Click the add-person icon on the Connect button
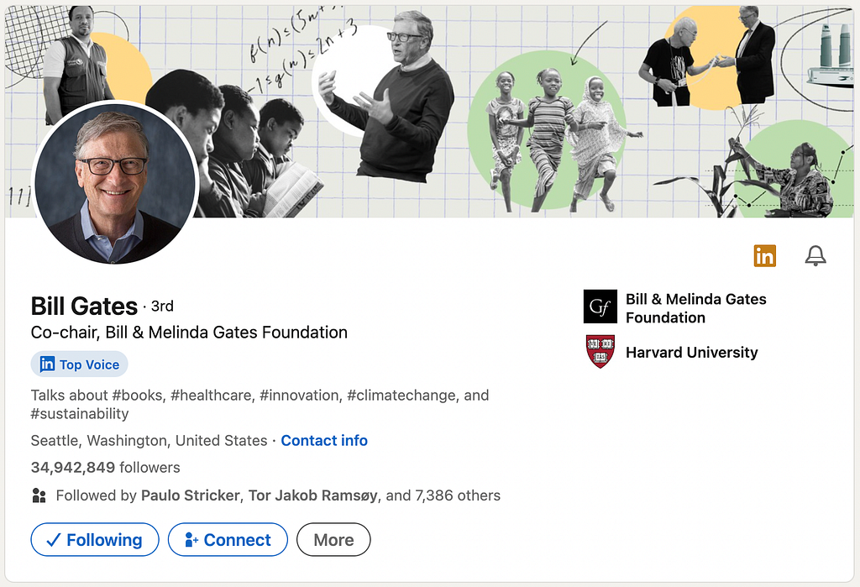This screenshot has width=860, height=587. 191,540
